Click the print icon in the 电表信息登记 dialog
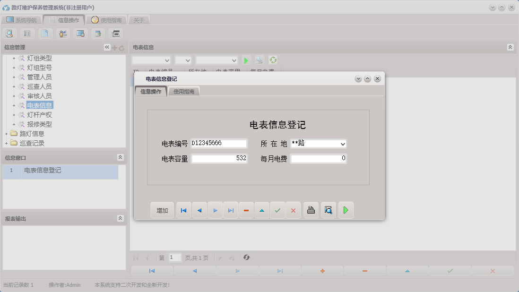The width and height of the screenshot is (519, 292). (311, 210)
